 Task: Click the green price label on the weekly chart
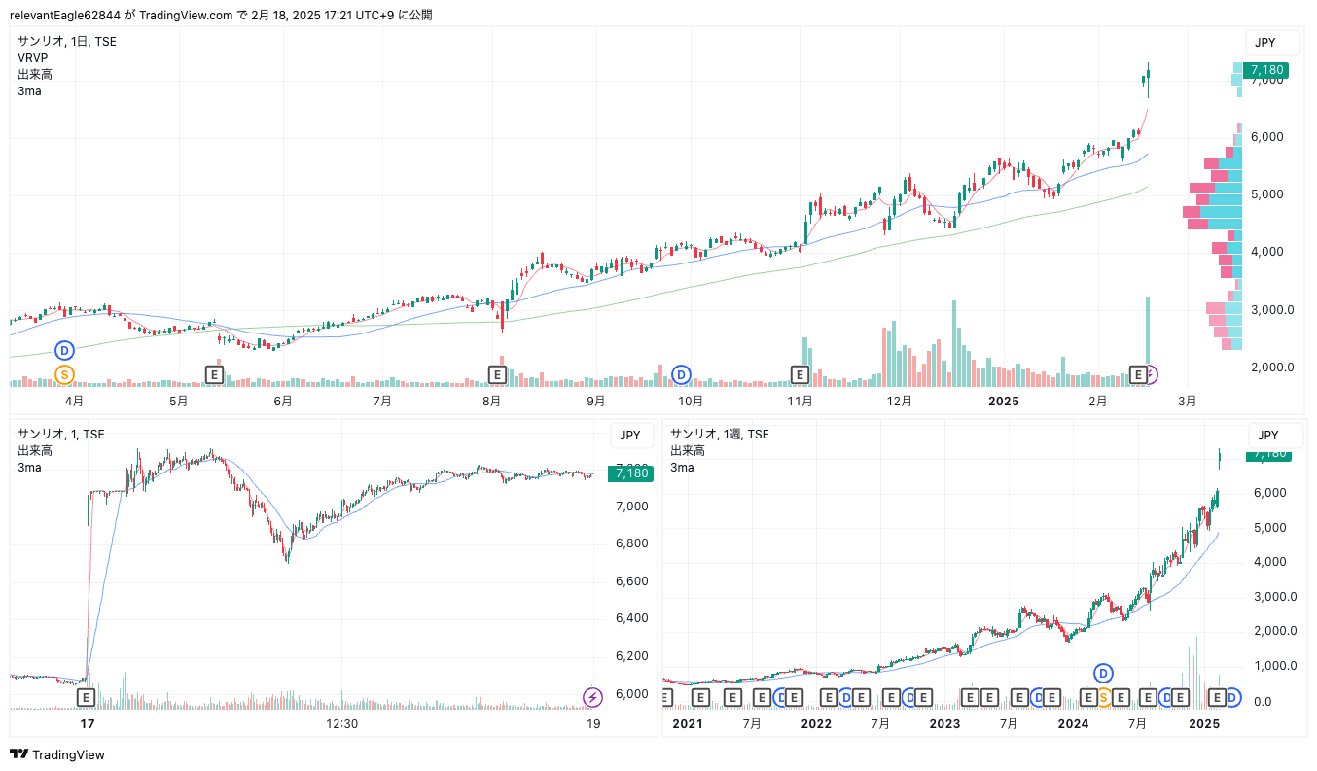(1268, 454)
